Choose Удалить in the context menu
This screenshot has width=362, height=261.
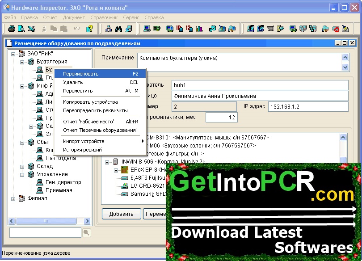pyautogui.click(x=100, y=82)
